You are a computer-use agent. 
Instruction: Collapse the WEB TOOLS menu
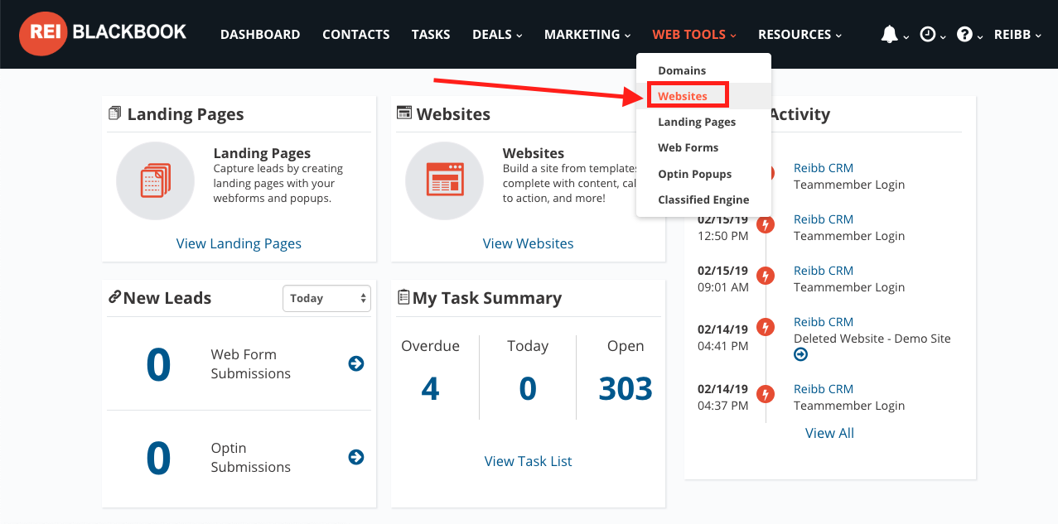click(694, 34)
